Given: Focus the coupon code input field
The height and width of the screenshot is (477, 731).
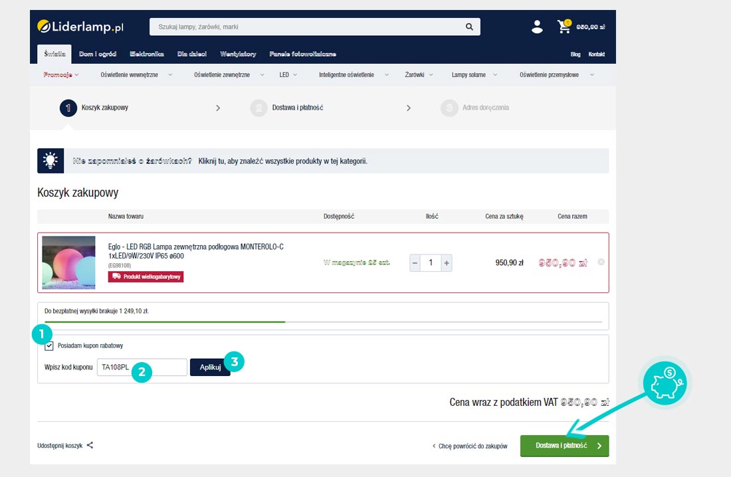Looking at the screenshot, I should click(142, 367).
